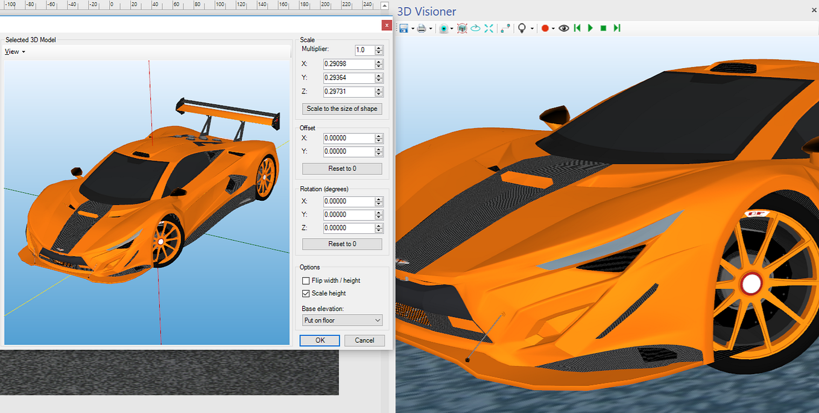Click the light bulb lighting icon
Screen dimensions: 819x413
click(522, 28)
